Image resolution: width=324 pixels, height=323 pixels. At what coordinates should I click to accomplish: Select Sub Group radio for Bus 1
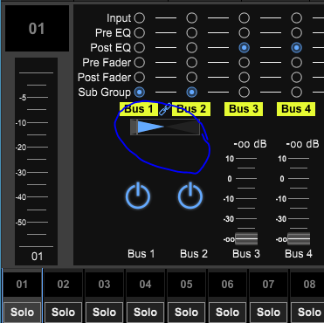click(x=140, y=93)
